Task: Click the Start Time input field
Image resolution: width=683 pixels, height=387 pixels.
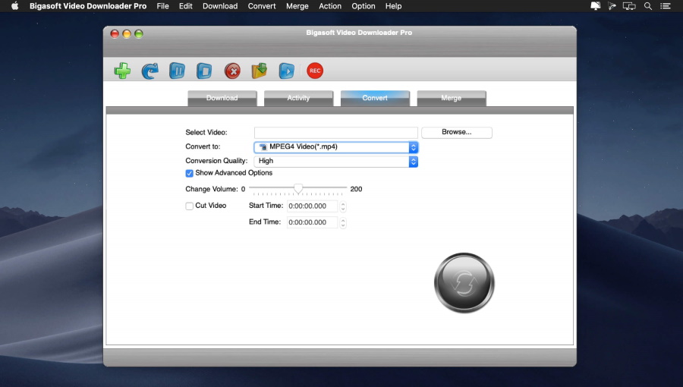Action: (x=313, y=206)
